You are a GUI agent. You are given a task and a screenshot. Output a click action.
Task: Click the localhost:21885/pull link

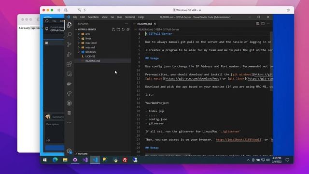click(239, 140)
